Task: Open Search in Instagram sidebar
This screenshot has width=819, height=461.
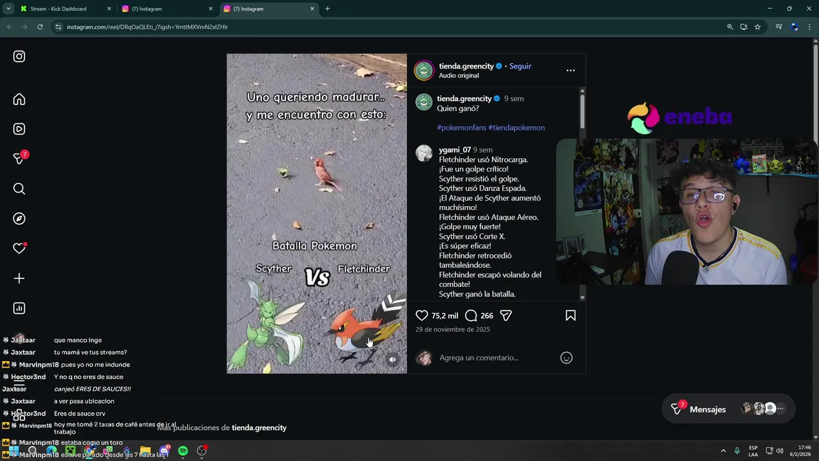Action: (x=19, y=189)
